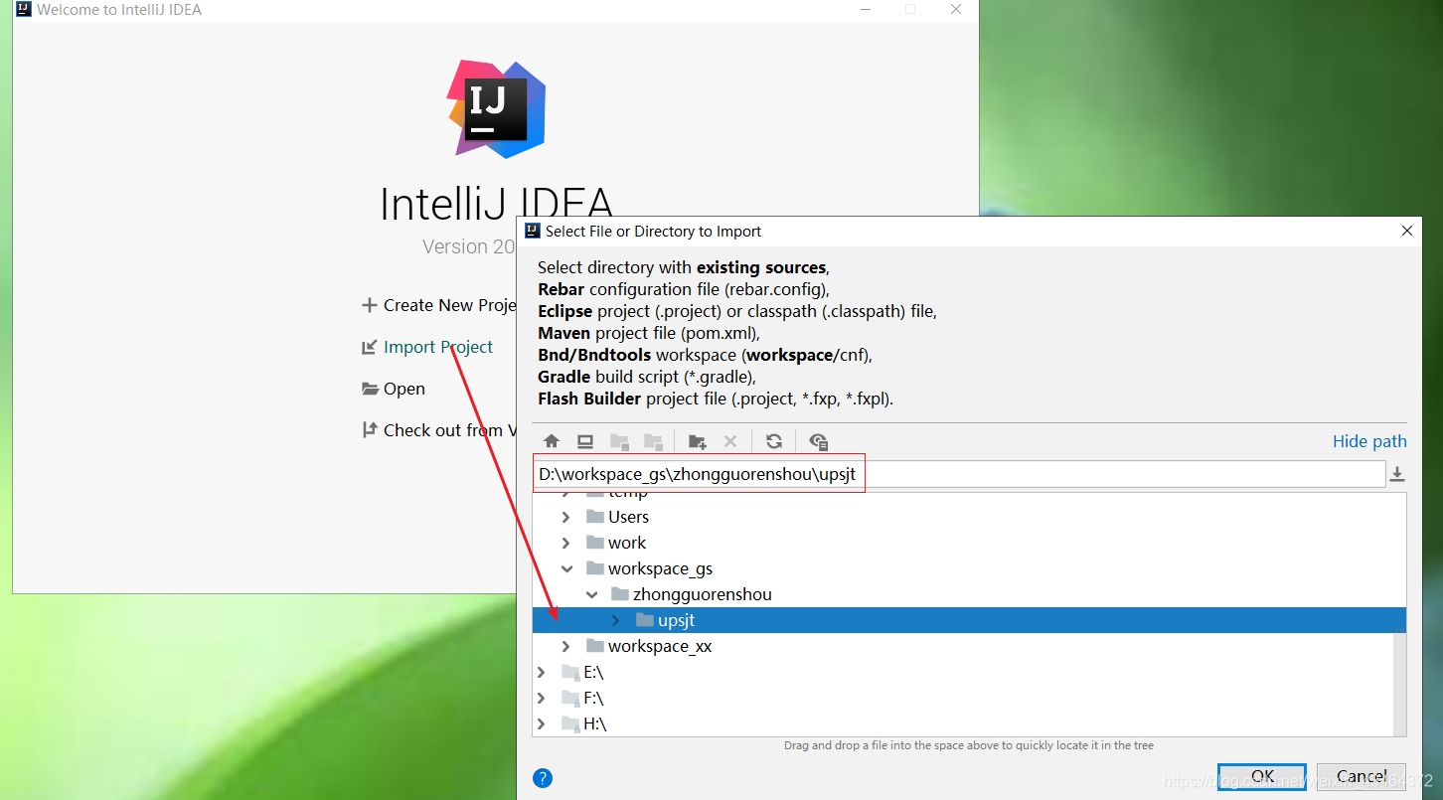Click Open on the welcome screen
The image size is (1443, 800).
coord(394,389)
